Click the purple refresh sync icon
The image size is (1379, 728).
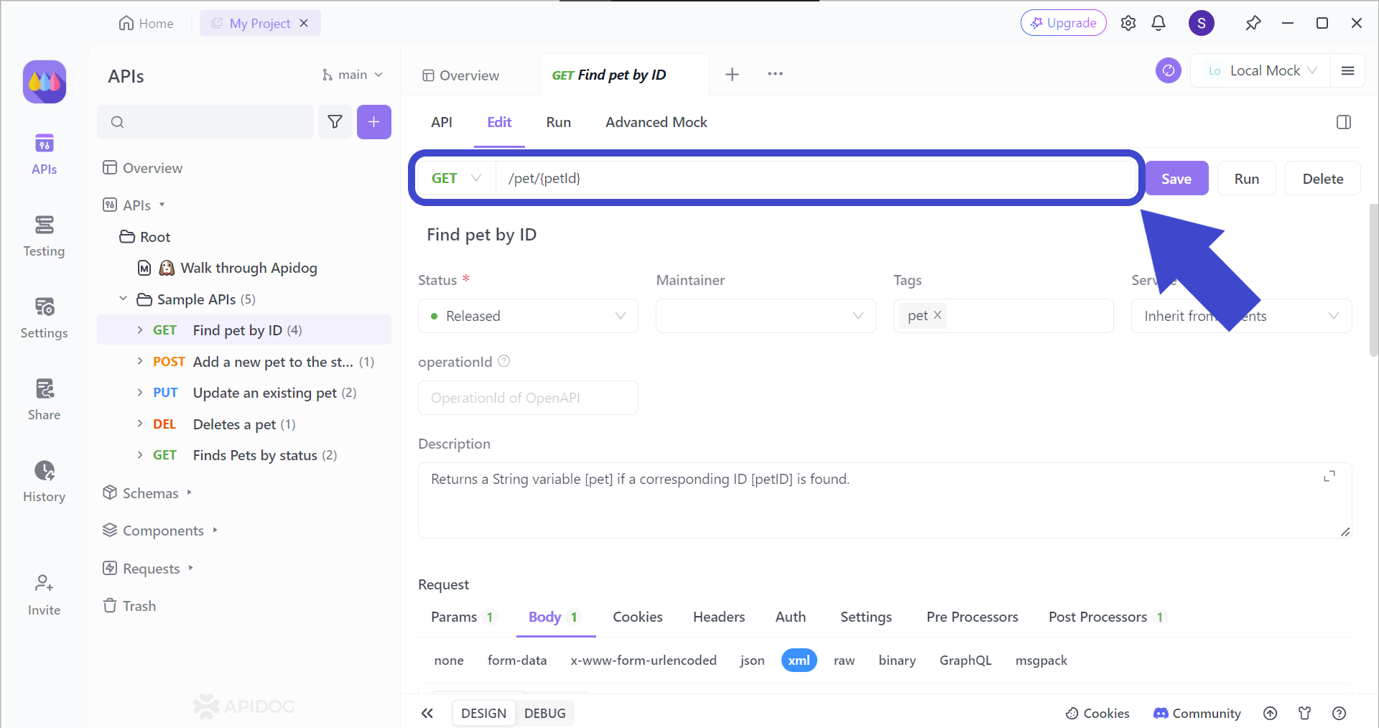click(1168, 70)
